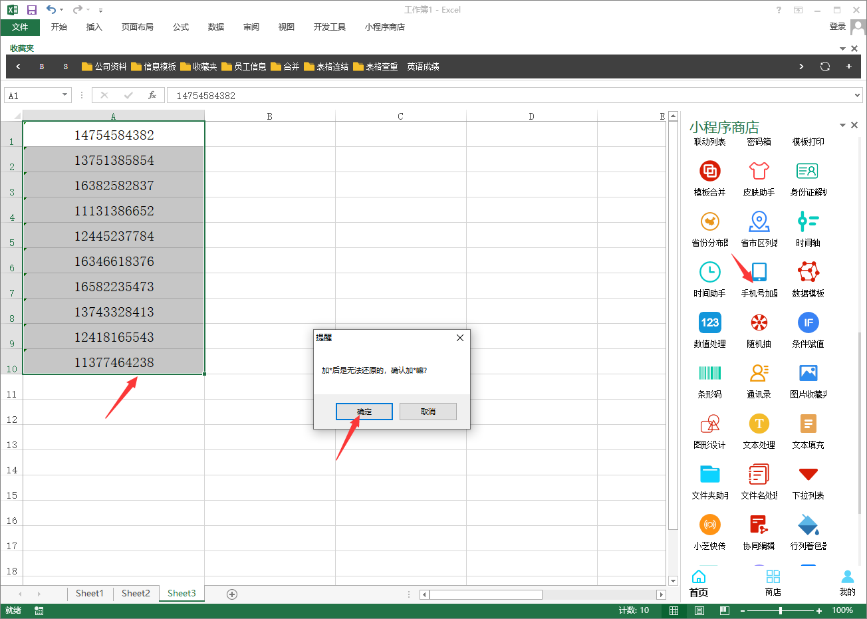867x619 pixels.
Task: Zoom in with the plus button
Action: coord(819,610)
